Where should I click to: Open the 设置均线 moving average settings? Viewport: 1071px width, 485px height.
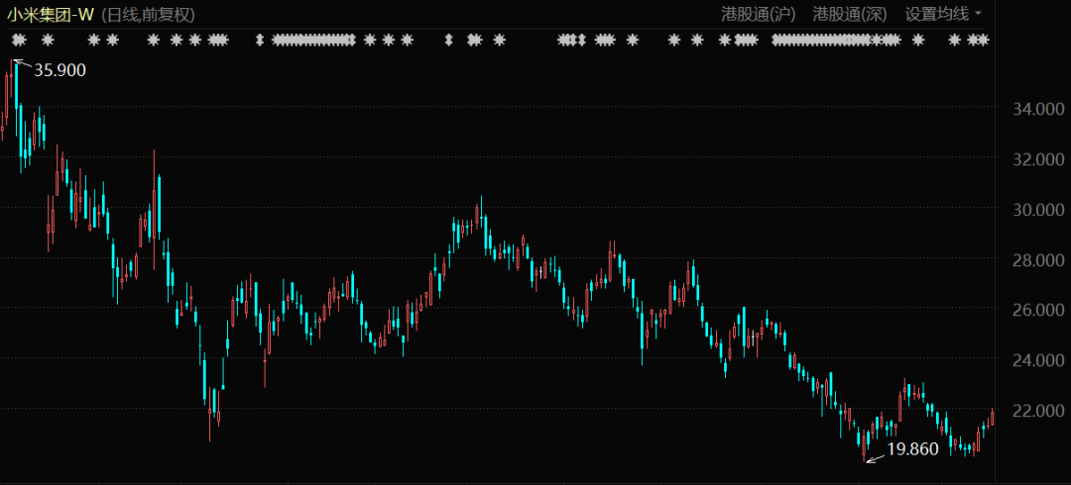pyautogui.click(x=937, y=14)
